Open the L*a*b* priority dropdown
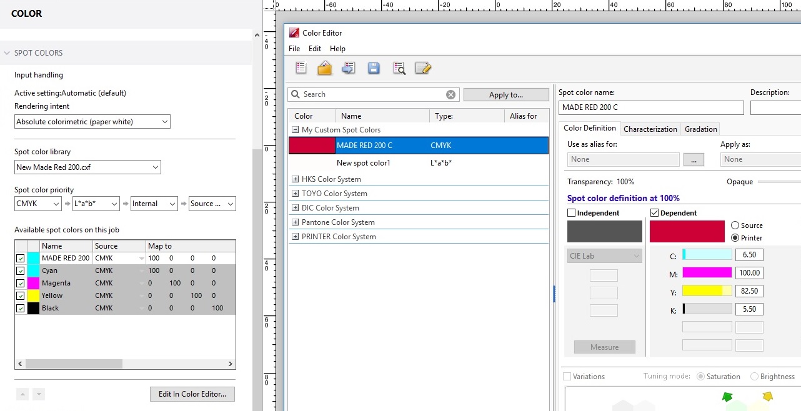 [x=96, y=204]
